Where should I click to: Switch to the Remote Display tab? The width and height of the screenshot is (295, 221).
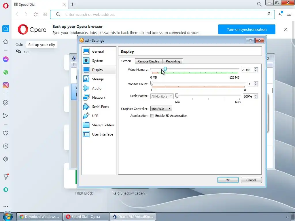pos(148,61)
